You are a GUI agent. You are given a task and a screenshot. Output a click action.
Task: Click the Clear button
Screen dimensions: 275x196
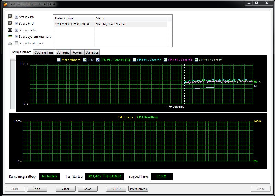pos(65,189)
